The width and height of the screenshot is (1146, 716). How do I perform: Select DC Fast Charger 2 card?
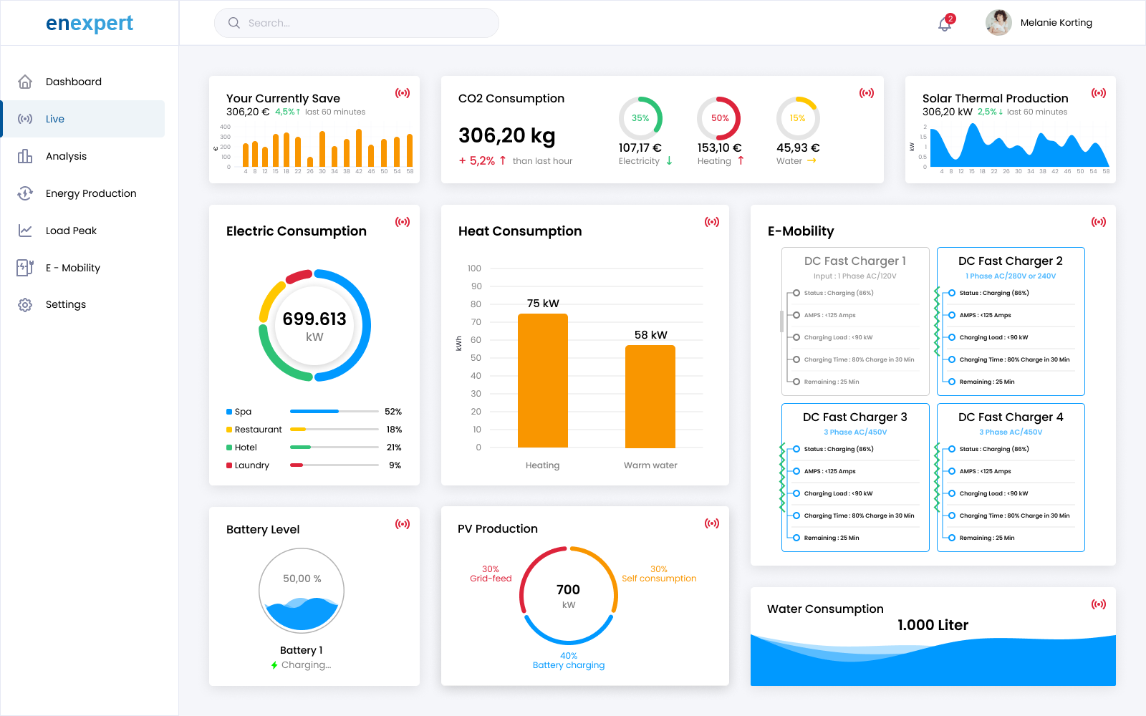click(x=1011, y=321)
